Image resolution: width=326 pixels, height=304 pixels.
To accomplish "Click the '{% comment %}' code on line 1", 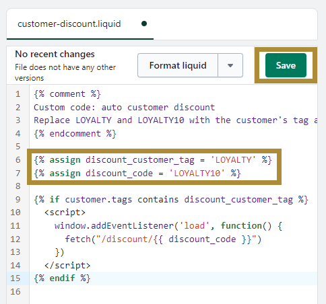I will (67, 94).
